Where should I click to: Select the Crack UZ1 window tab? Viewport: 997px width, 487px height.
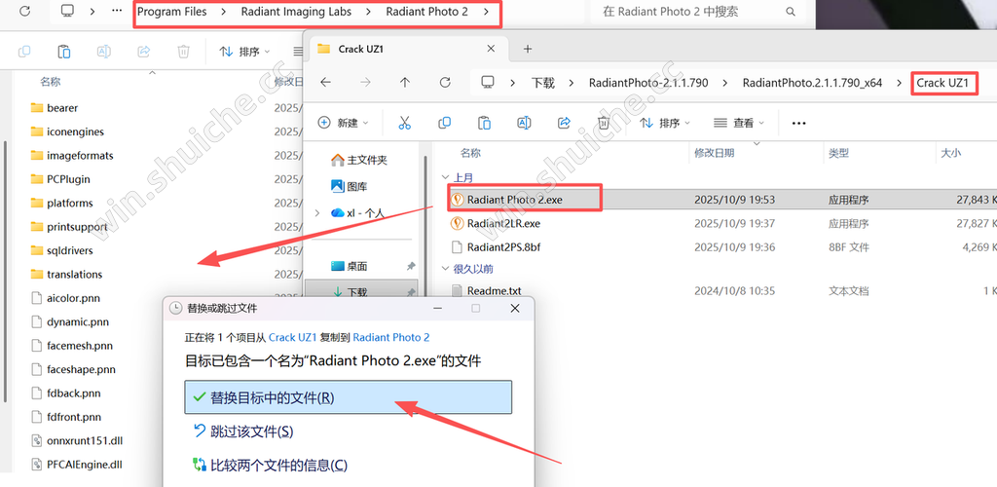pos(404,49)
